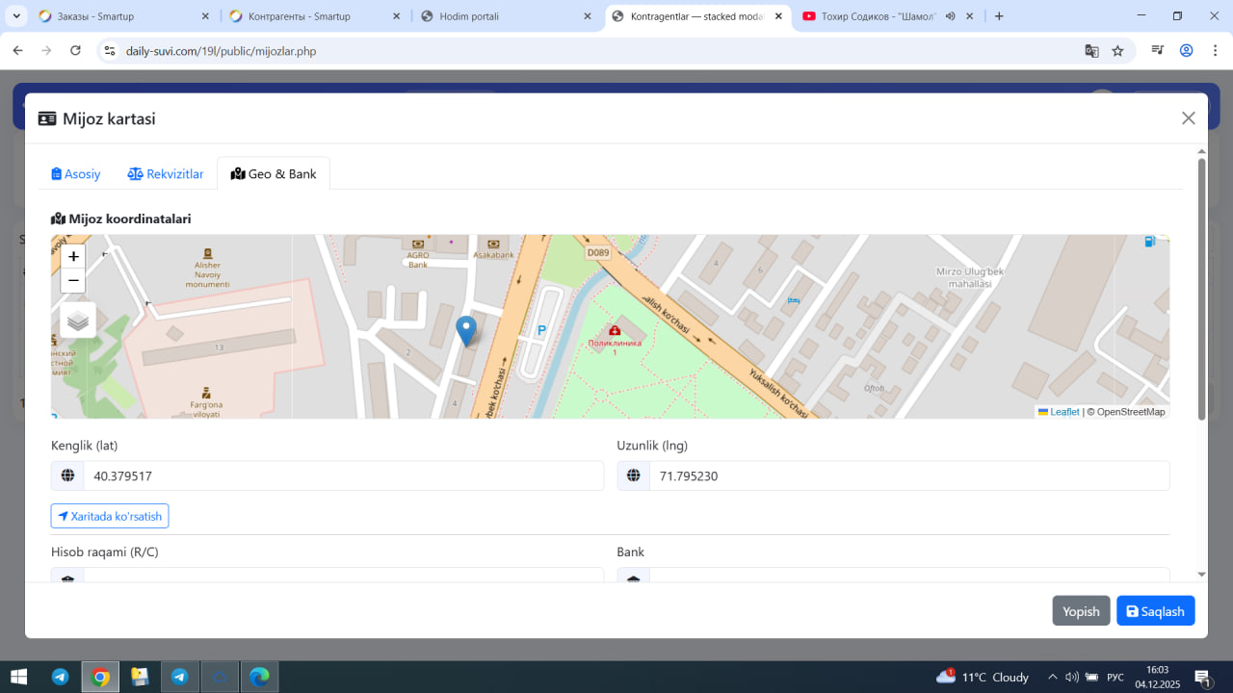Open the Windows notification center
The height and width of the screenshot is (693, 1233).
pyautogui.click(x=1202, y=677)
